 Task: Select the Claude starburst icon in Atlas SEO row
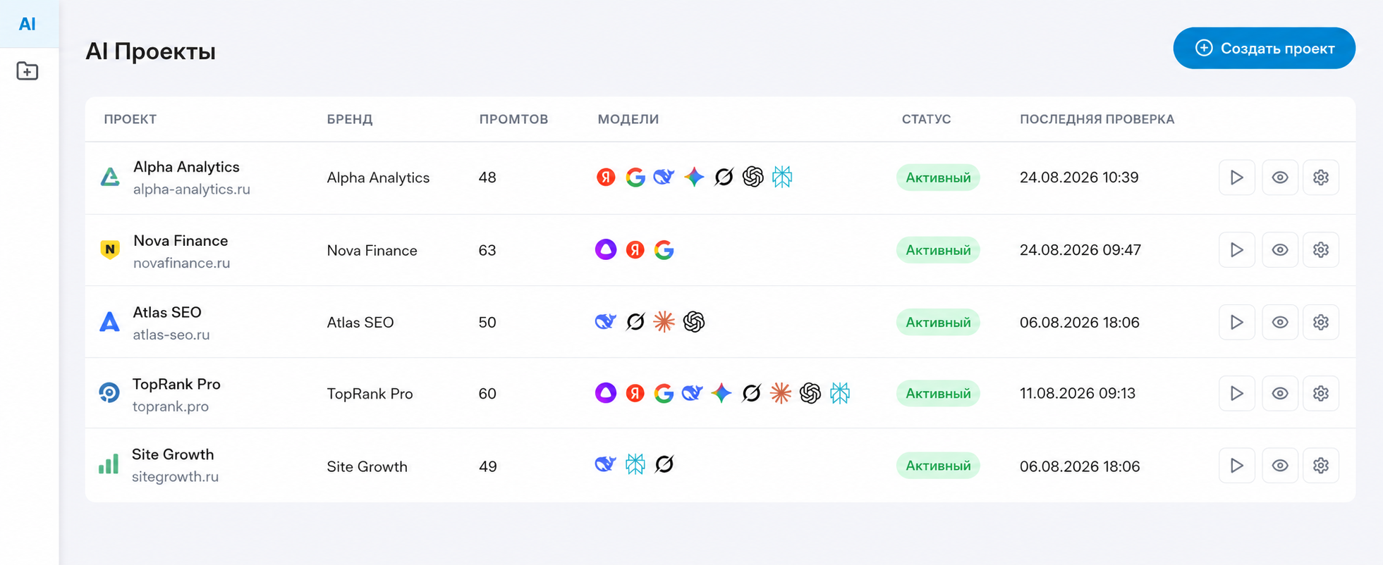coord(664,321)
